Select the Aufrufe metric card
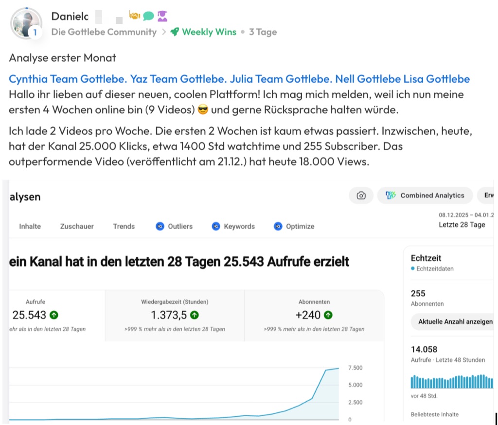Image resolution: width=498 pixels, height=425 pixels. 57,315
